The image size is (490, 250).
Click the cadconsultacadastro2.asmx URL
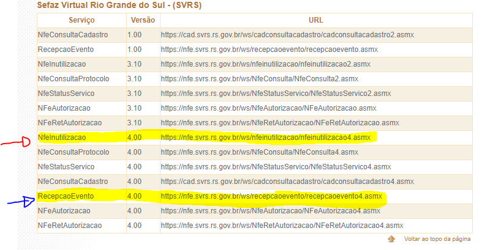[x=287, y=35]
